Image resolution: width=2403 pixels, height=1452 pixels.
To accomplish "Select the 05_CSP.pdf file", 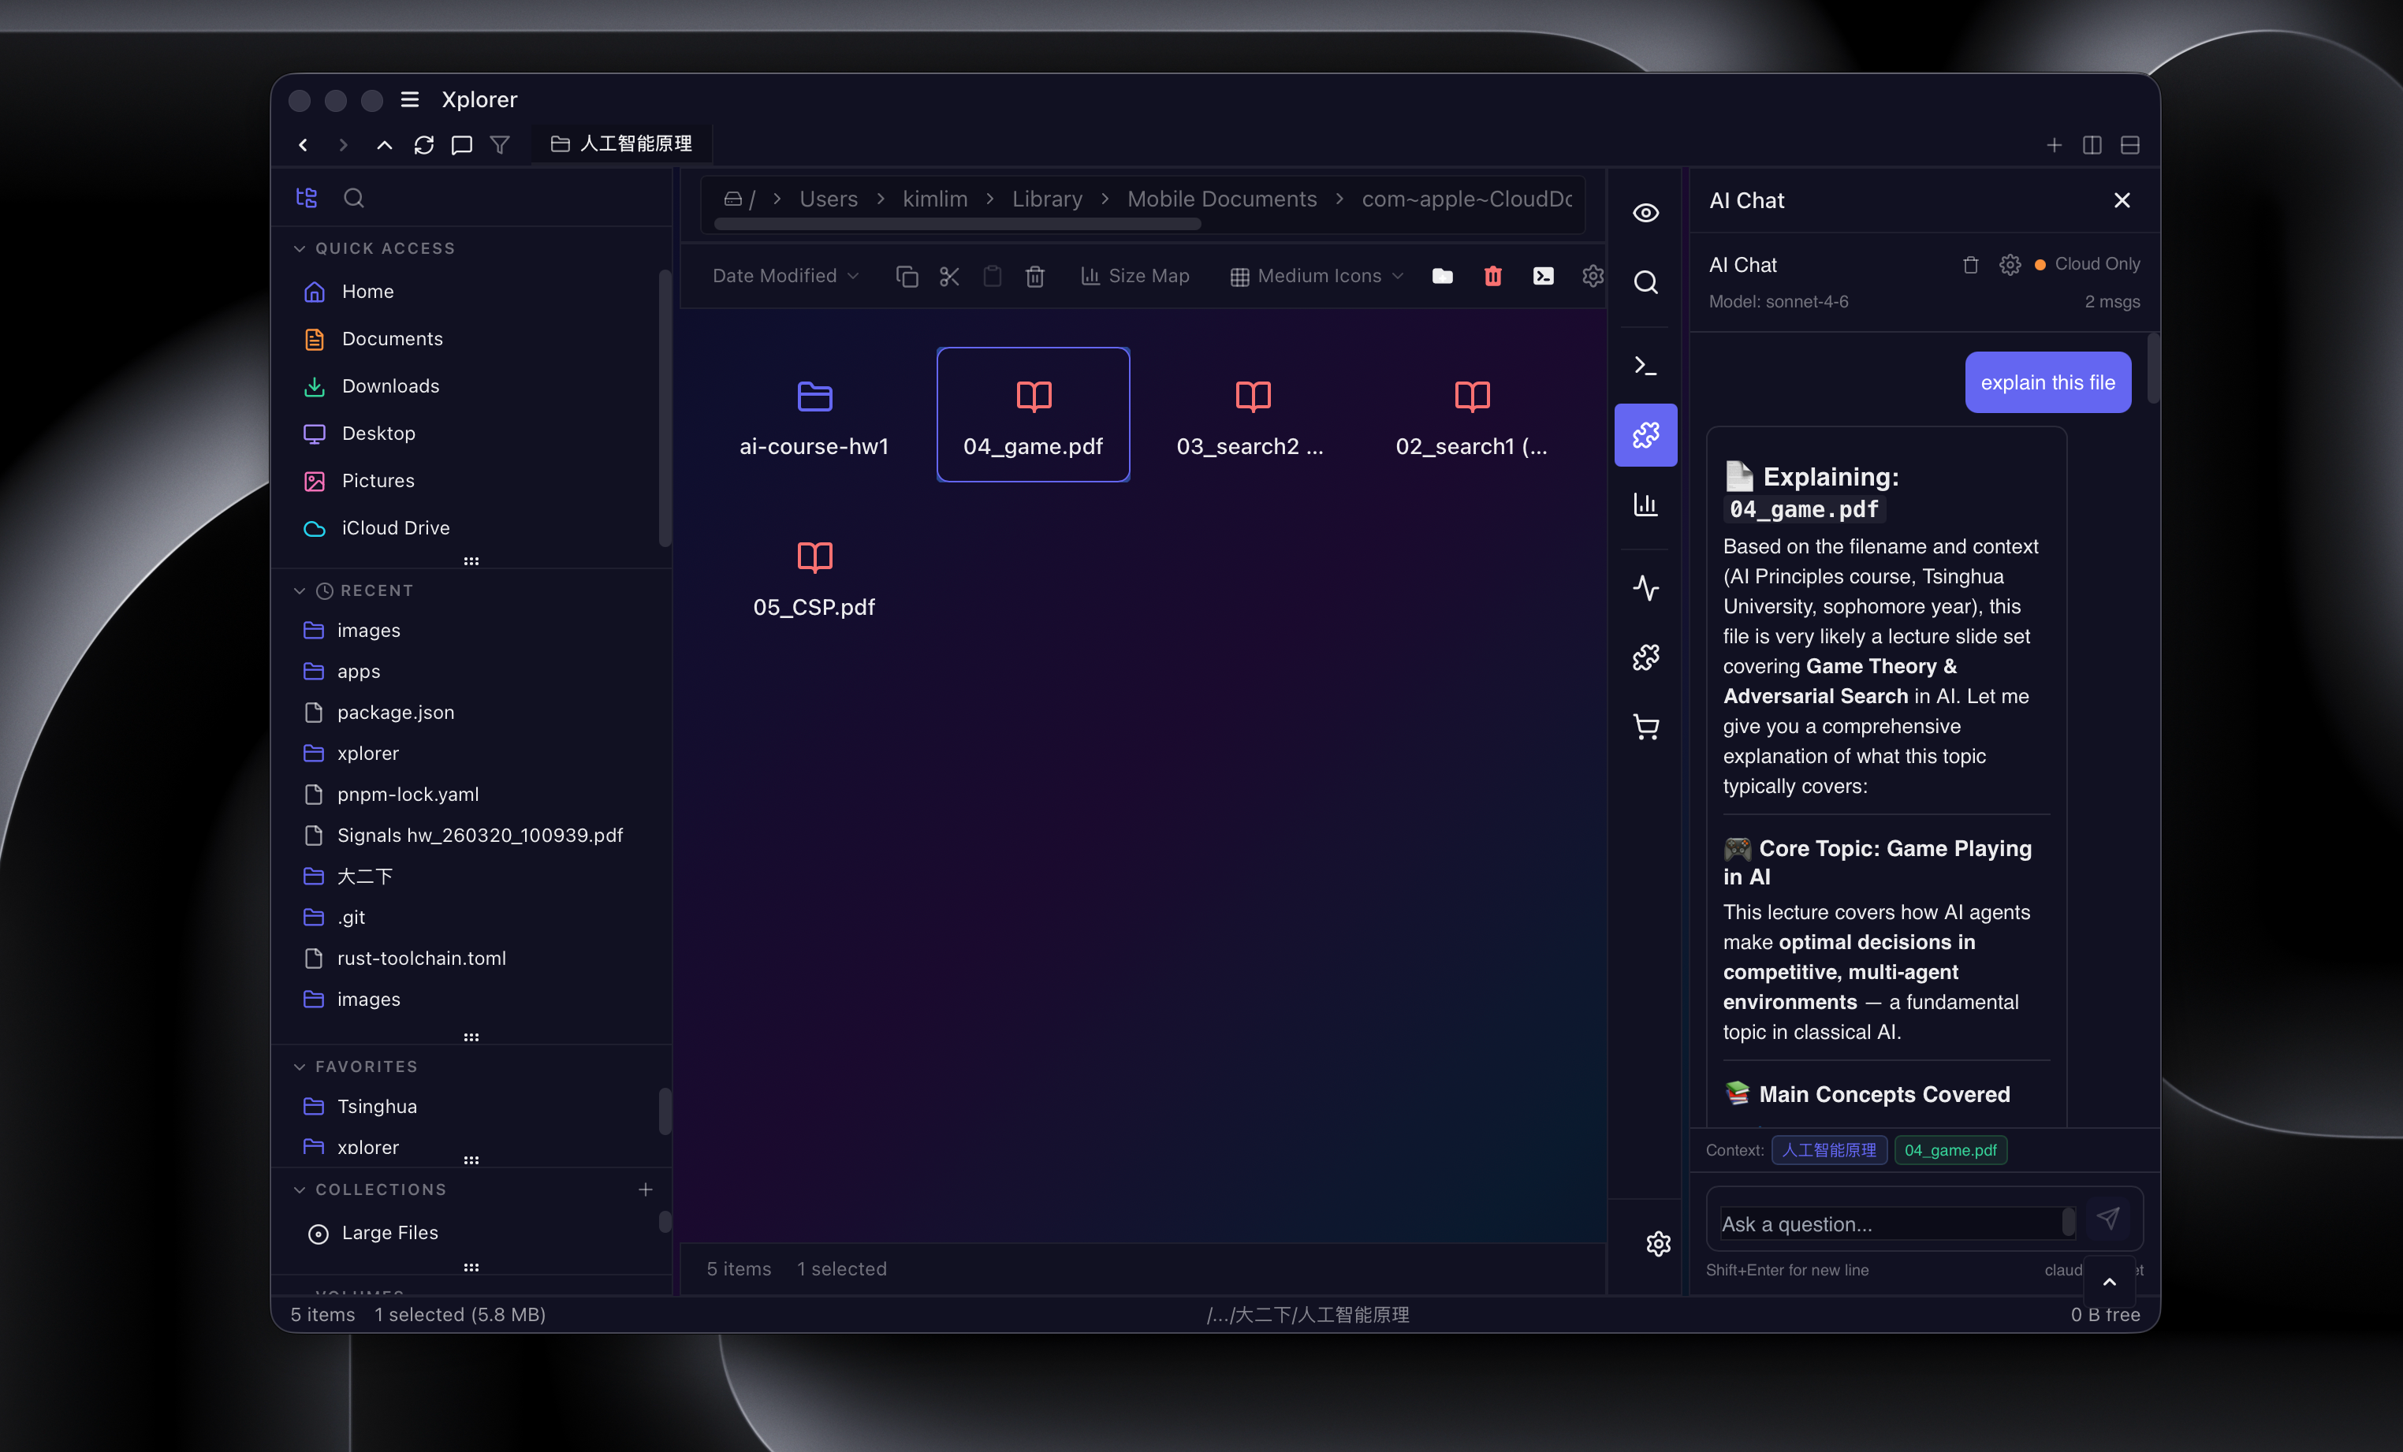I will click(x=814, y=575).
